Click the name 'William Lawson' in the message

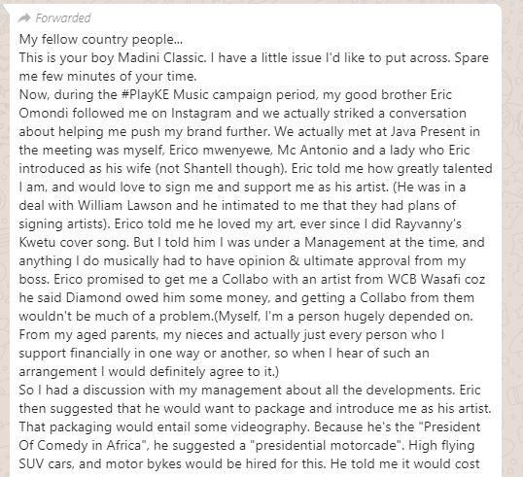(124, 205)
